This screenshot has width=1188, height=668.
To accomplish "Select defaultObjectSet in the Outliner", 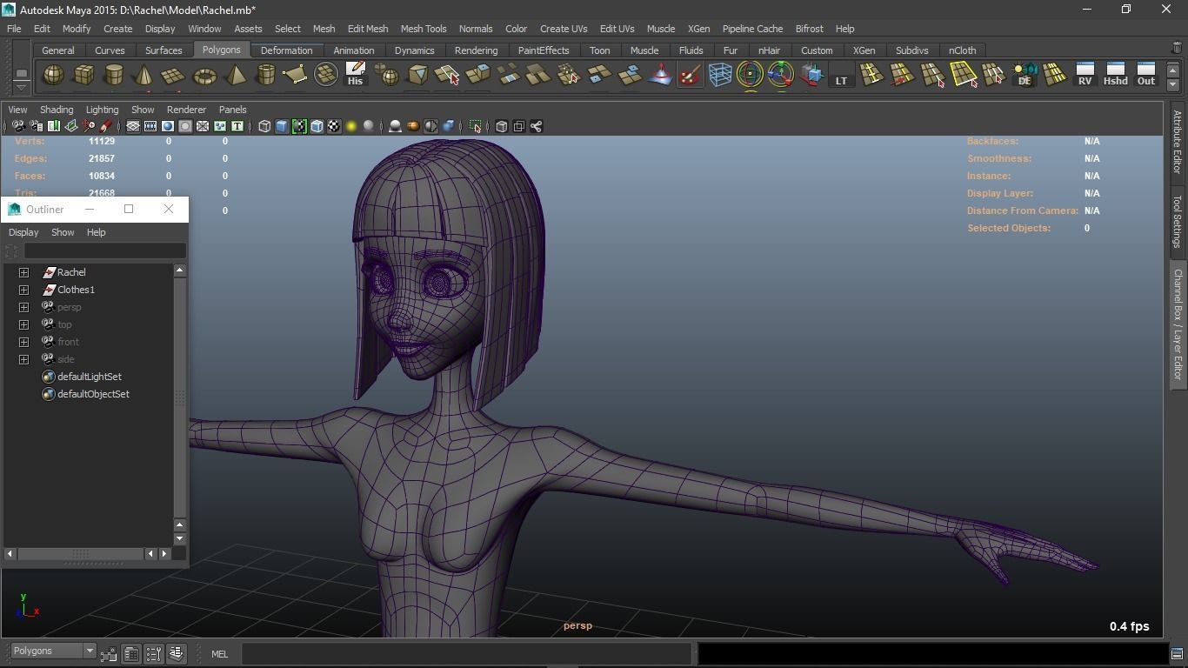I will tap(93, 394).
